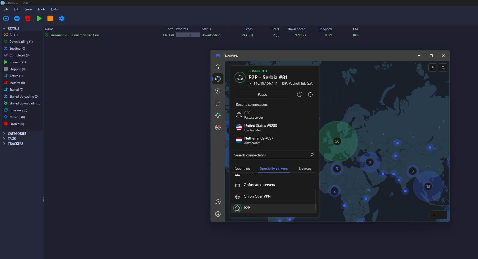Click the green Europe cluster marked 50
The height and width of the screenshot is (259, 478).
(337, 141)
